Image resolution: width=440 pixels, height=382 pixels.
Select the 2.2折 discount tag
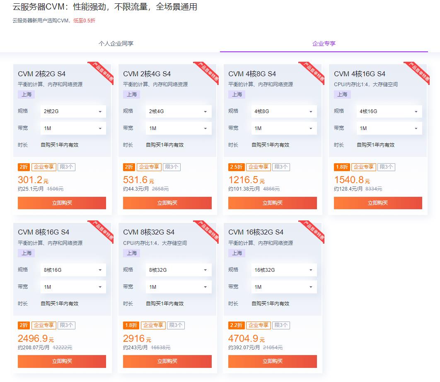click(236, 325)
